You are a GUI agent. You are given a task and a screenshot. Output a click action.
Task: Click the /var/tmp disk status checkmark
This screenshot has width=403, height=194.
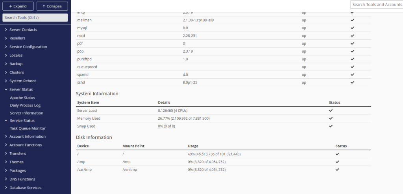[337, 170]
